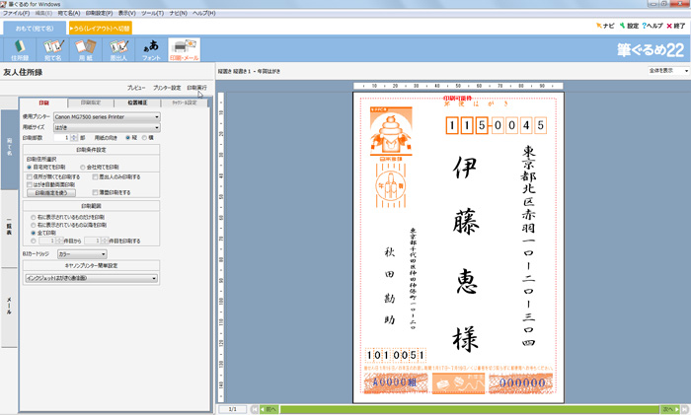Image resolution: width=691 pixels, height=415 pixels.
Task: Switch to the 位置補正 tab
Action: tap(136, 103)
